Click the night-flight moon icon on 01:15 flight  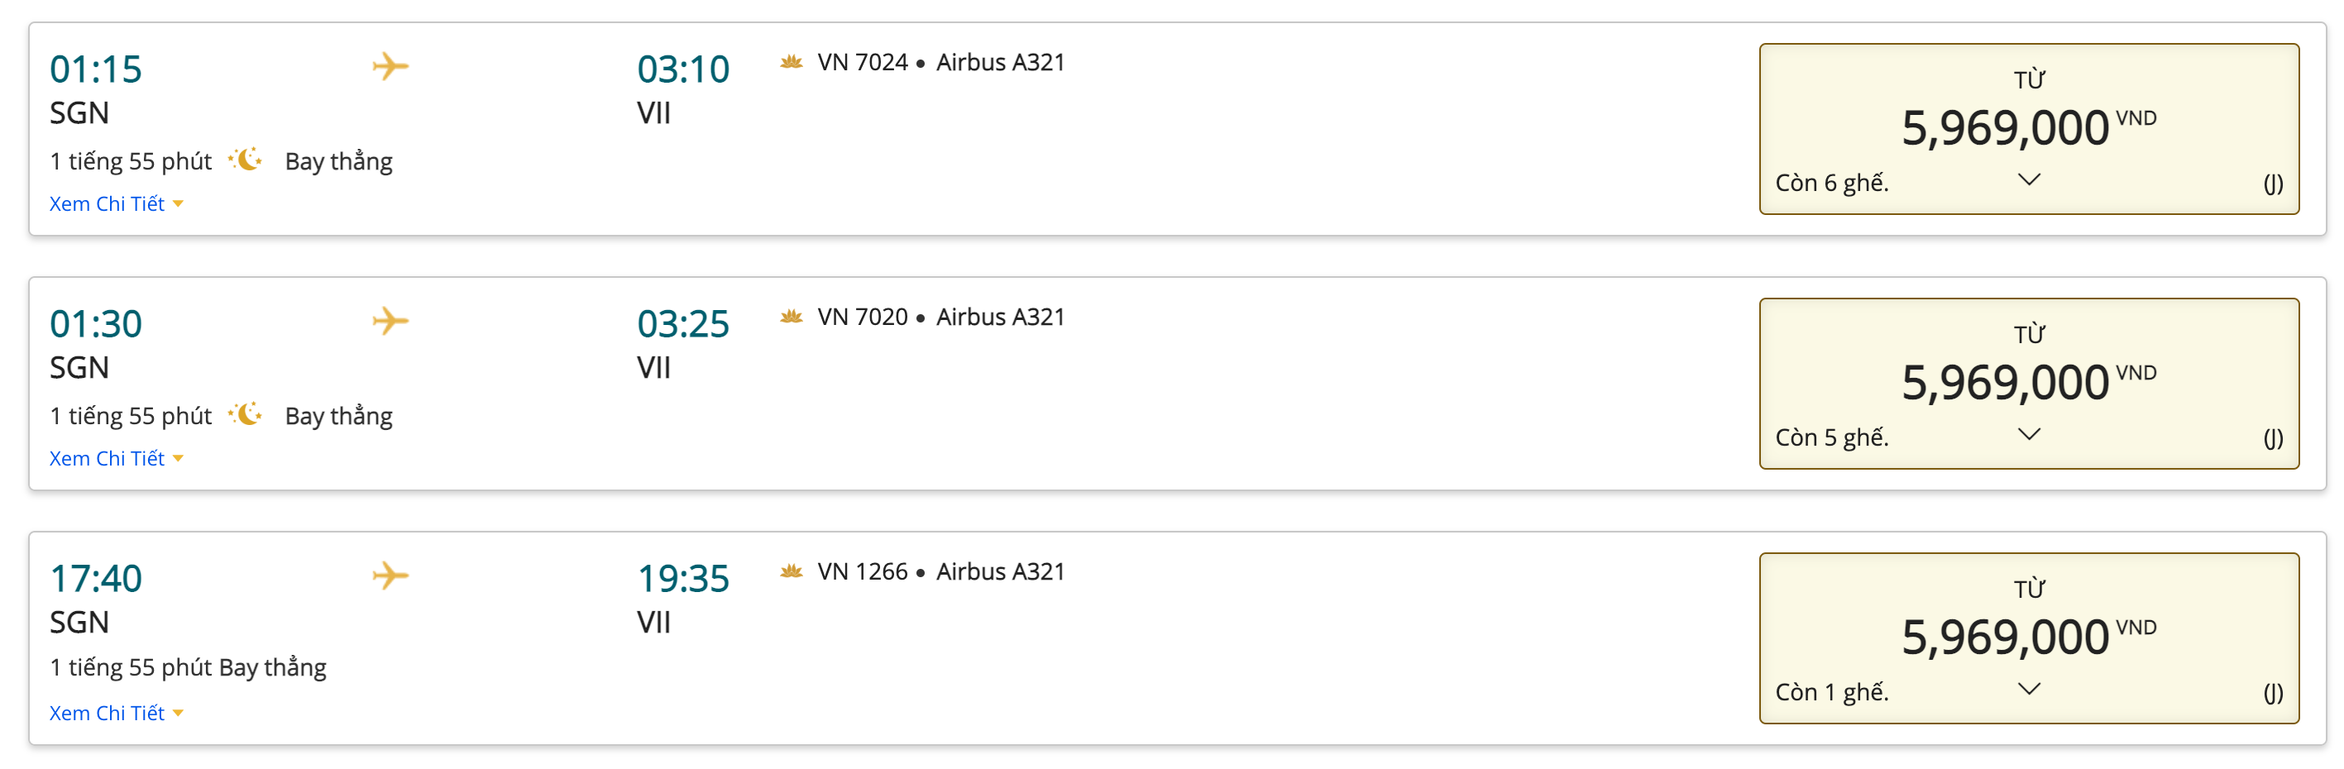coord(246,160)
